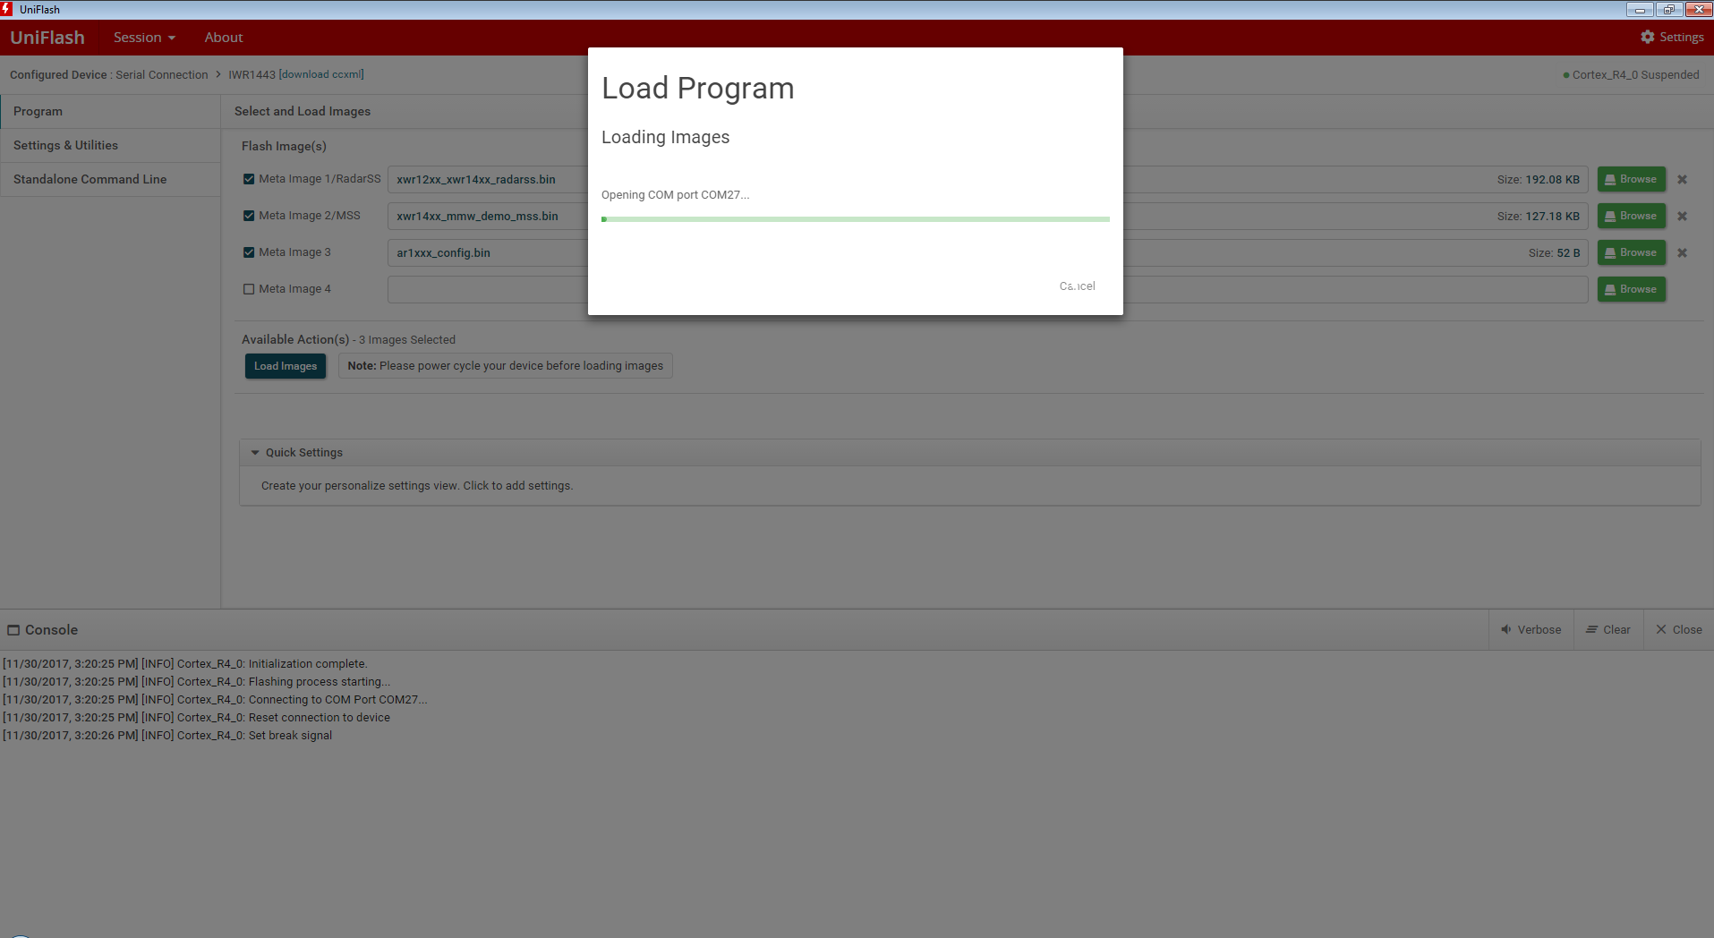Viewport: 1714px width, 938px height.
Task: Toggle the Meta Image 2/MSS checkbox
Action: pos(249,216)
